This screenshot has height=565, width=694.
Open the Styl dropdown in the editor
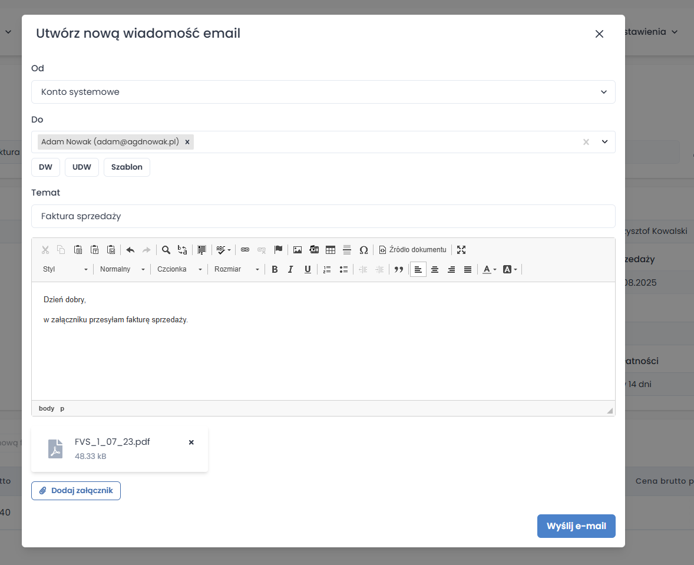[65, 269]
